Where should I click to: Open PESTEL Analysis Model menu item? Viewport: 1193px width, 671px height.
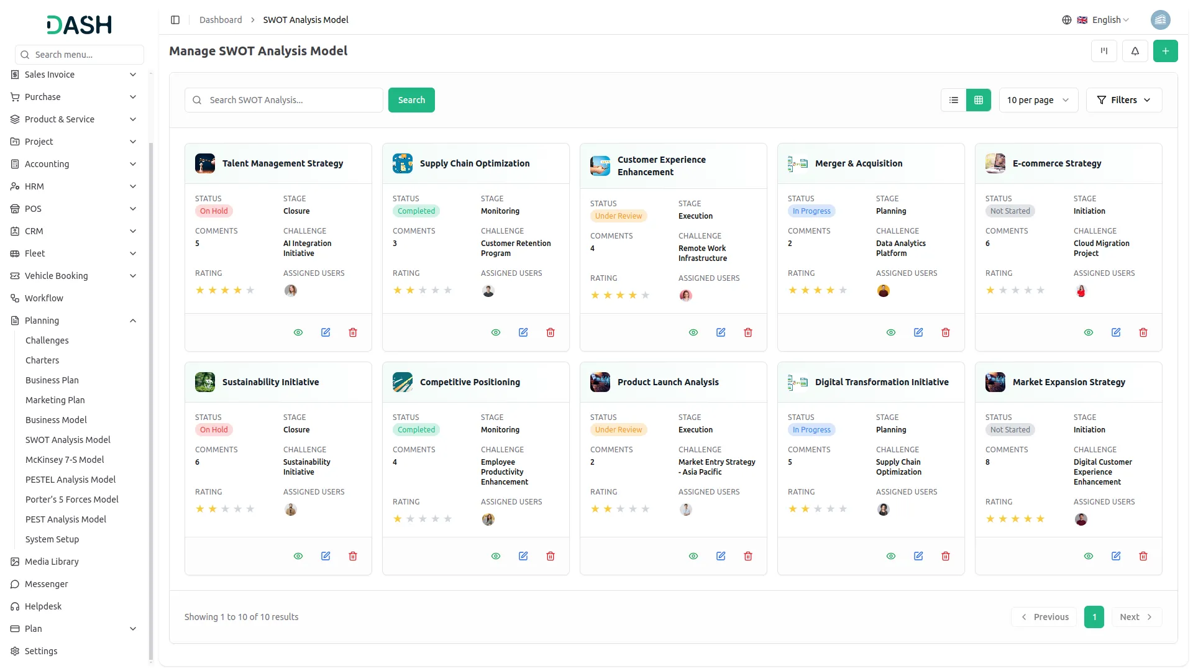click(x=70, y=480)
